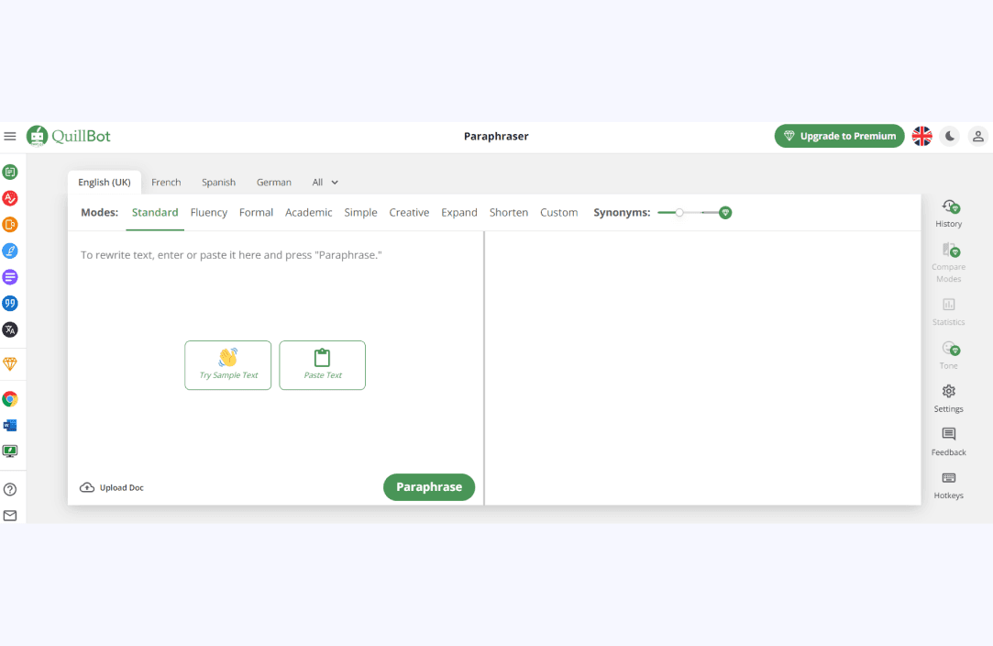The image size is (993, 646).
Task: Click the green Paraphrase button
Action: point(429,487)
